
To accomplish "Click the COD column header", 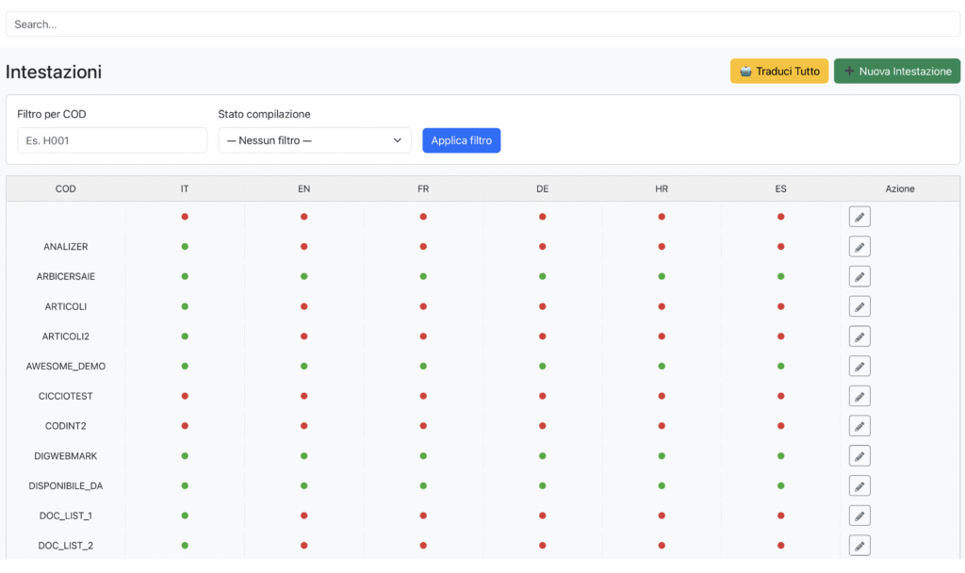I will [x=66, y=188].
